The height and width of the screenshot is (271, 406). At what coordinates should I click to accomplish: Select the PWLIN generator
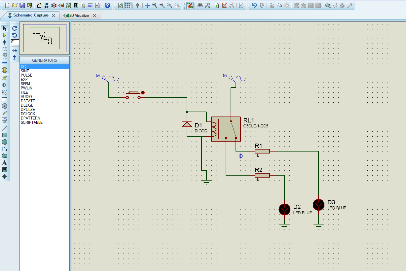tap(45, 88)
